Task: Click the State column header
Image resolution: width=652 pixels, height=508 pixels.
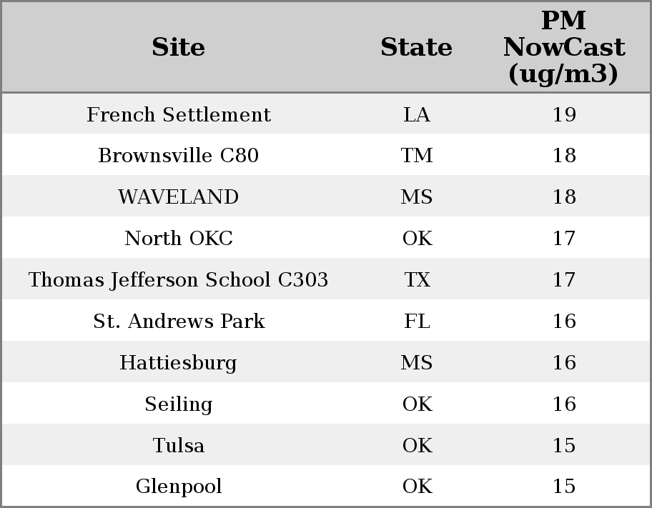Action: tap(416, 47)
